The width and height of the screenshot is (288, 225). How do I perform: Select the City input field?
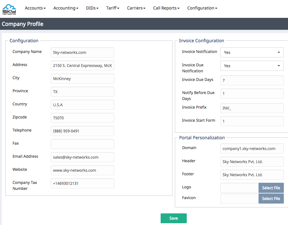83,79
